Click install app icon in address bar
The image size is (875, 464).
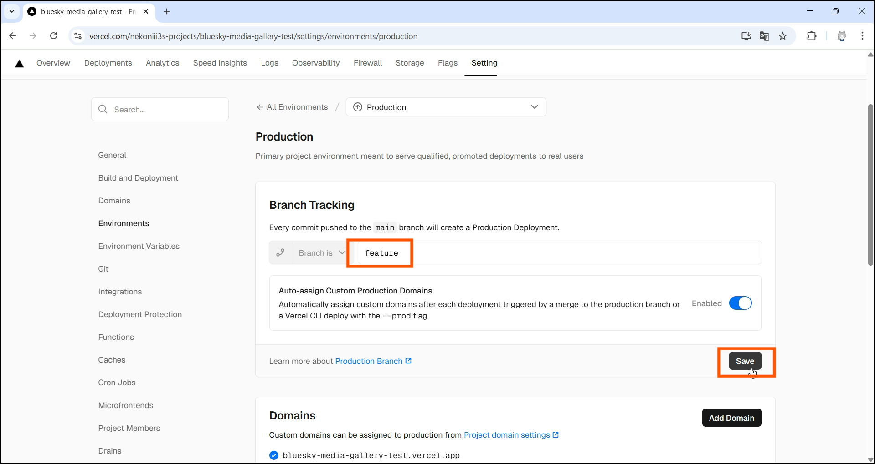click(x=746, y=36)
